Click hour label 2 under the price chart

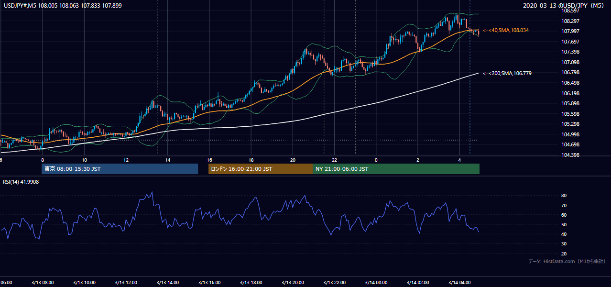point(418,160)
